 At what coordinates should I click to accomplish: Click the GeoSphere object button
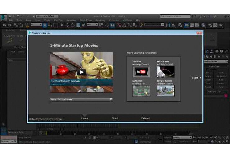click(x=221, y=76)
